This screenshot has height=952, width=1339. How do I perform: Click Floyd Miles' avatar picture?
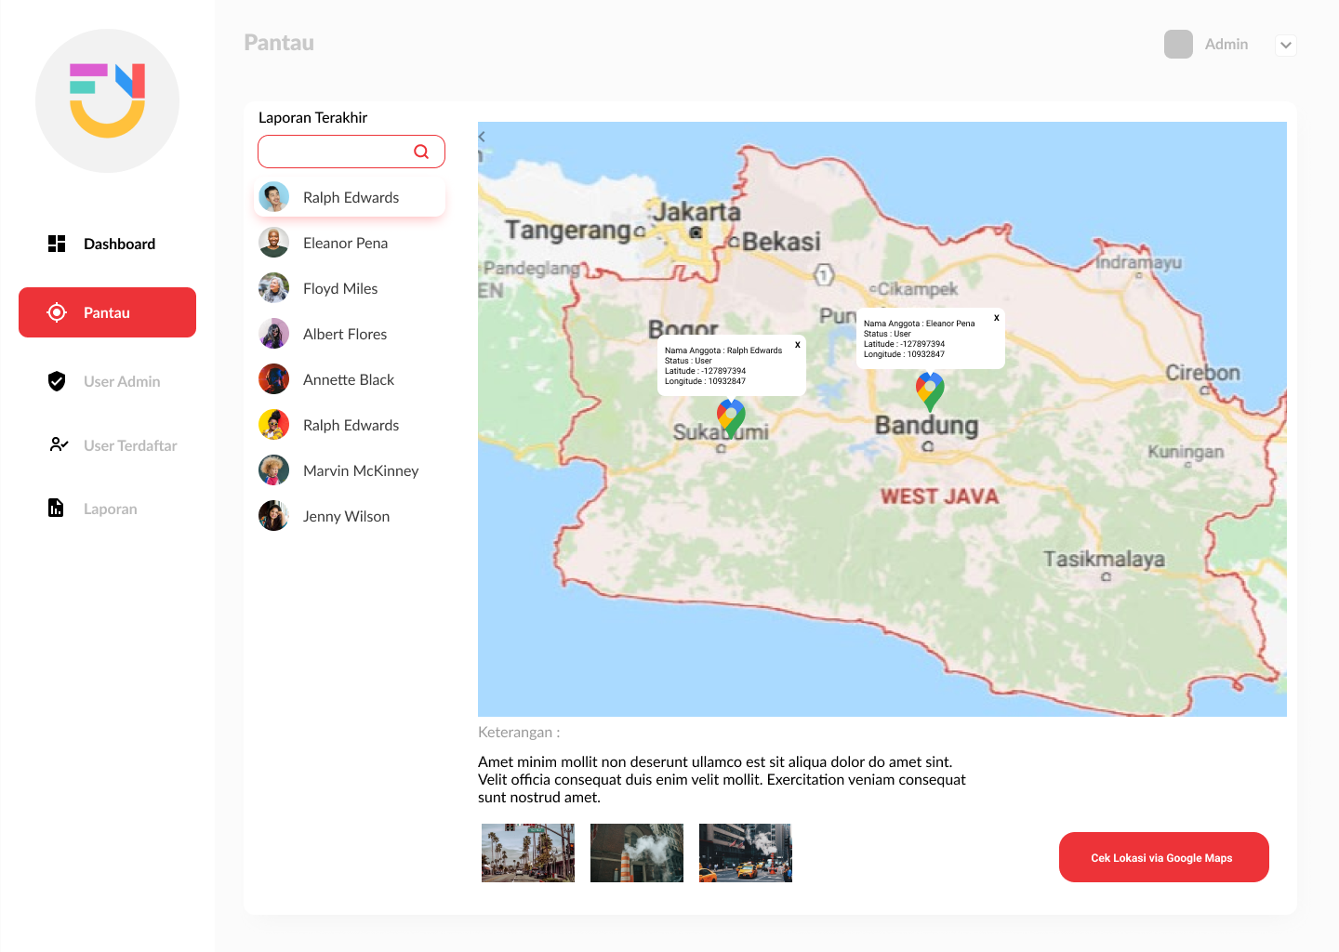click(x=273, y=288)
